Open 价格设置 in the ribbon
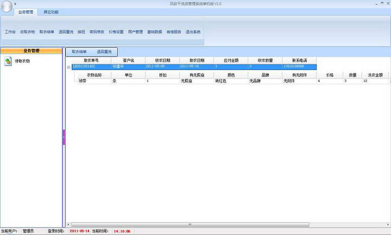 point(116,32)
